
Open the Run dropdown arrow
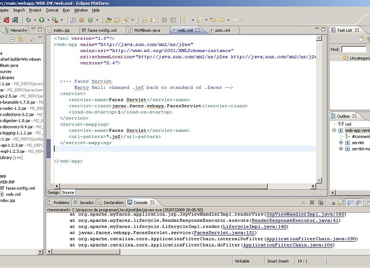48,20
